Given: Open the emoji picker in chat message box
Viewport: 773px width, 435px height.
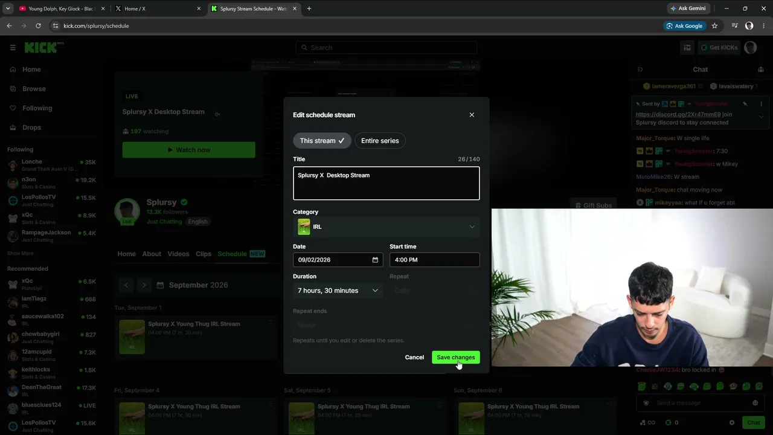Looking at the screenshot, I should tap(755, 403).
